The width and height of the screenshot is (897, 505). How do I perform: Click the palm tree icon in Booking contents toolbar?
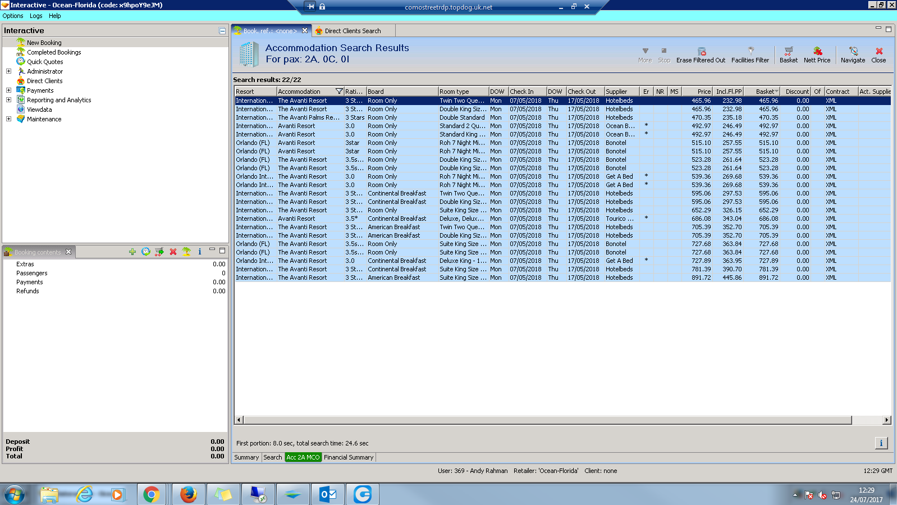coord(186,252)
